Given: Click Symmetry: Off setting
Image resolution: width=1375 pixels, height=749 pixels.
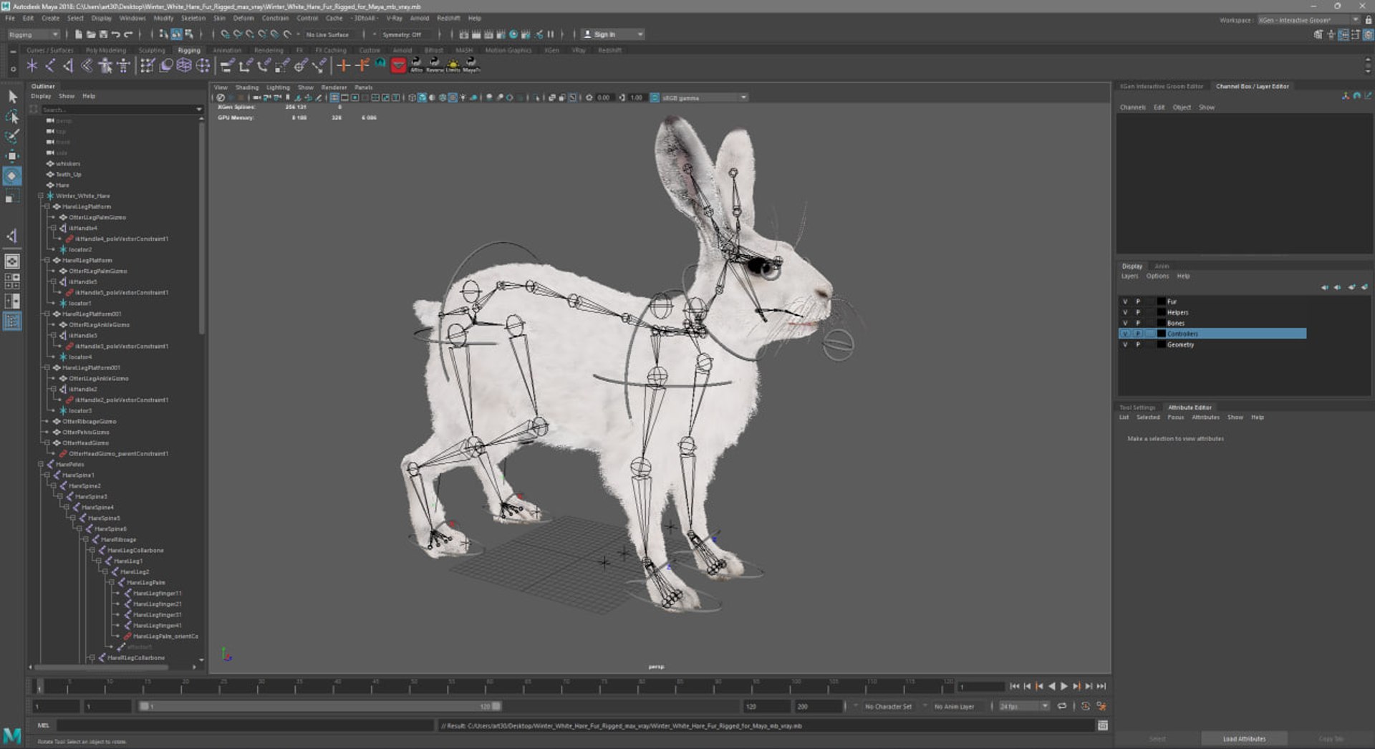Looking at the screenshot, I should pos(402,34).
